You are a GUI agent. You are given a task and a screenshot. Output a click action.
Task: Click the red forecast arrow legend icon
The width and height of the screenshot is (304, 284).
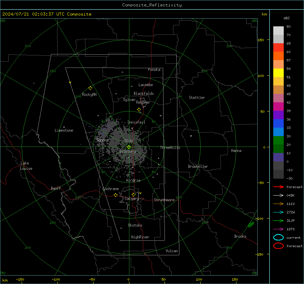[278, 187]
